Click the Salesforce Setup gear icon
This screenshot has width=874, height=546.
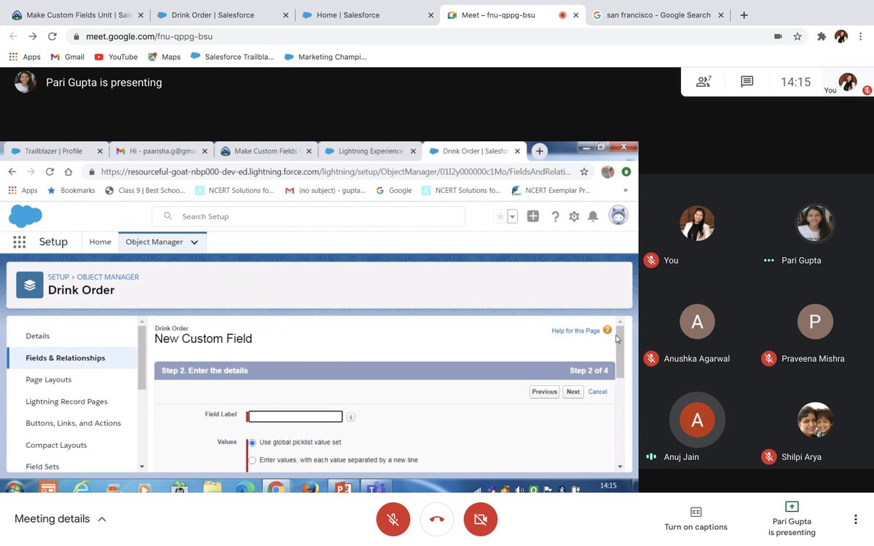(574, 216)
